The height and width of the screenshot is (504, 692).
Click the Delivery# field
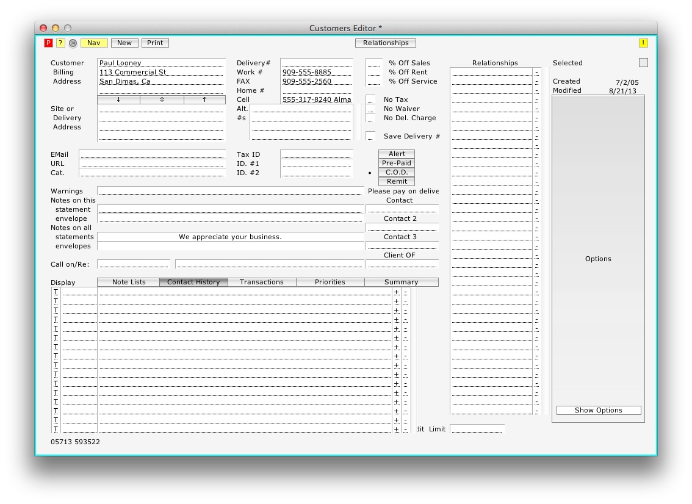pos(317,63)
